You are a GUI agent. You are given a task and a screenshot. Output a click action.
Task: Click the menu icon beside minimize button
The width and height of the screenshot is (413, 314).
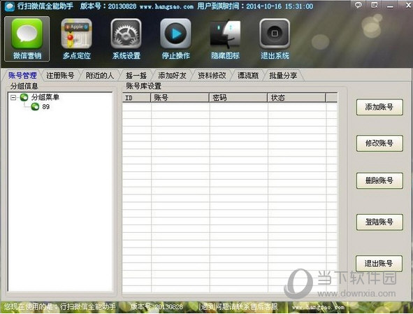[374, 5]
